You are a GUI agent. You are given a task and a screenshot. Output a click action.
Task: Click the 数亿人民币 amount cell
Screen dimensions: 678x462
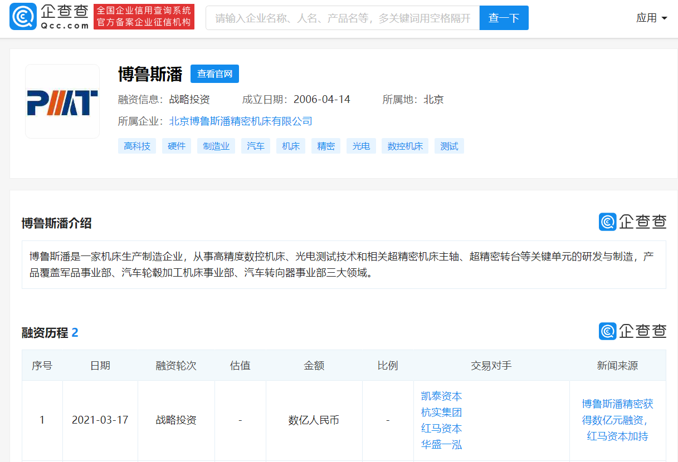pyautogui.click(x=314, y=420)
